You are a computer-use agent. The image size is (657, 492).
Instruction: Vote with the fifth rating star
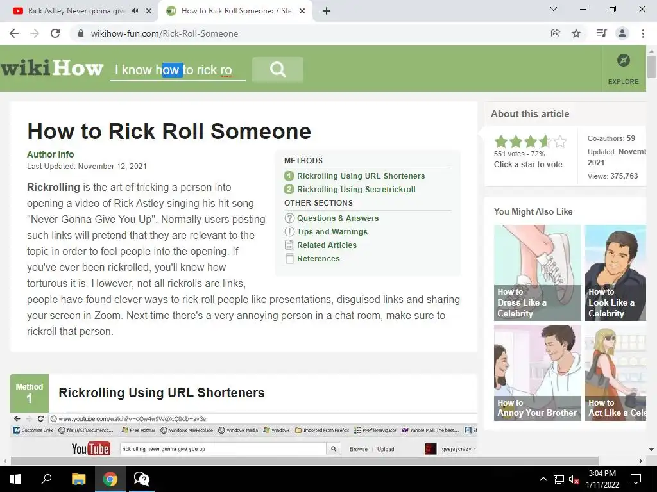click(559, 142)
